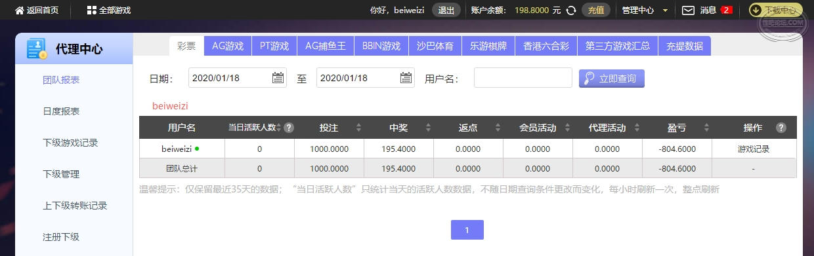The width and height of the screenshot is (814, 256).
Task: Open 游戏记录 for beiweizi row
Action: click(x=754, y=149)
